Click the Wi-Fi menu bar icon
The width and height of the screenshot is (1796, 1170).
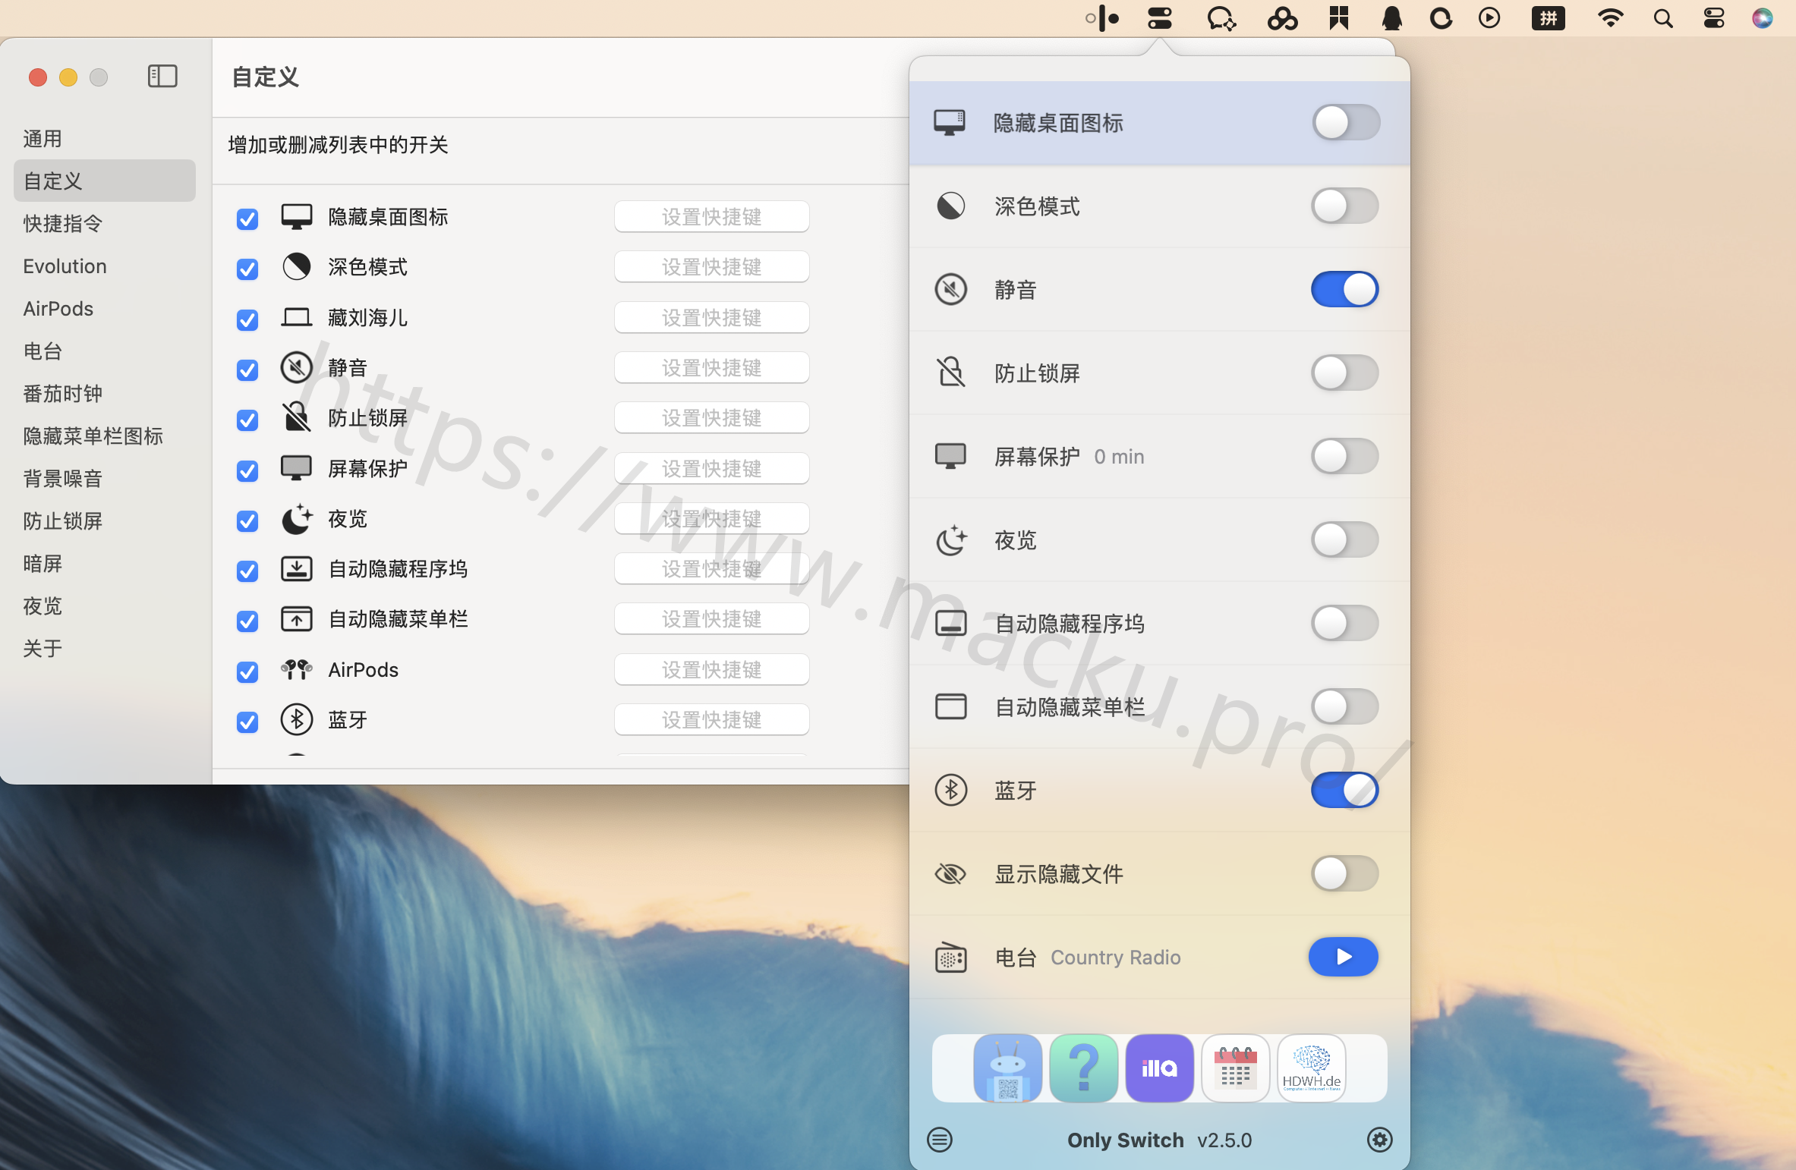click(x=1610, y=18)
